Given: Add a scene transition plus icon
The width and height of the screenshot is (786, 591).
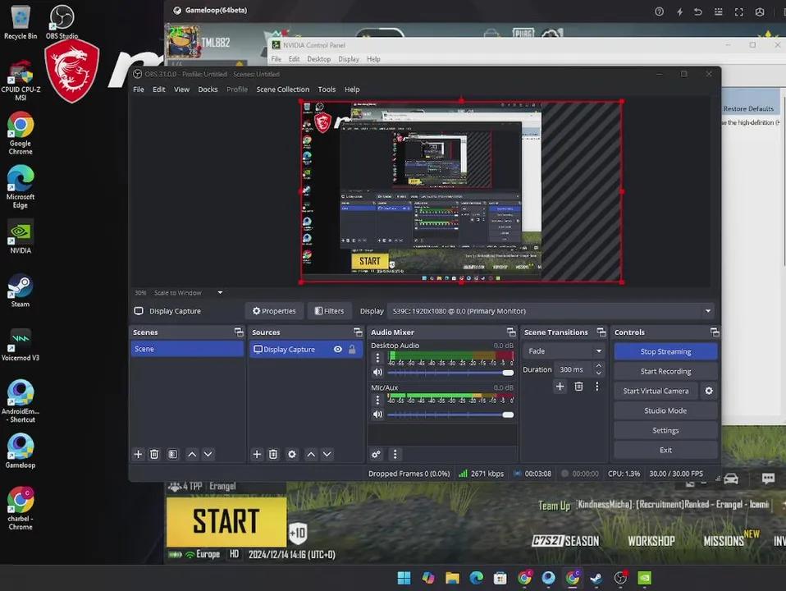Looking at the screenshot, I should [x=560, y=387].
